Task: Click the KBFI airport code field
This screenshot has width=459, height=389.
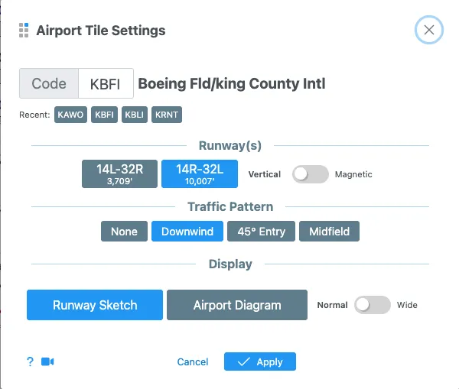Action: (106, 84)
